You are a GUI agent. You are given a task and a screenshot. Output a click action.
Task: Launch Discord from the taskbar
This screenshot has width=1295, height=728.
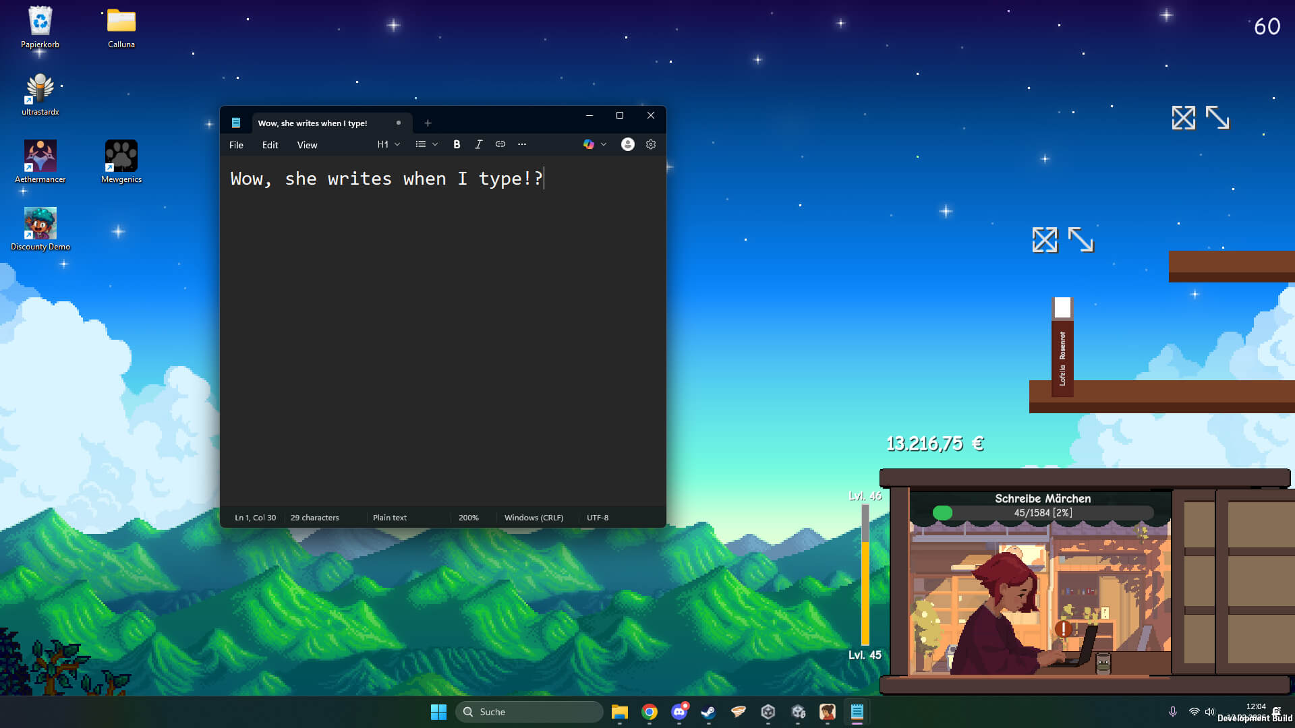click(x=679, y=711)
